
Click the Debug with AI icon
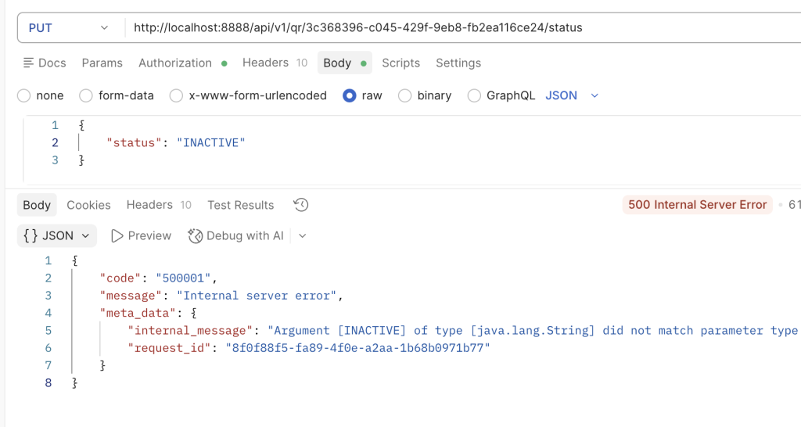coord(196,235)
